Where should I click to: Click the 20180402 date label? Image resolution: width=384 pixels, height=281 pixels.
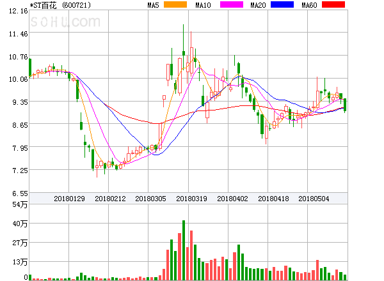click(x=232, y=199)
